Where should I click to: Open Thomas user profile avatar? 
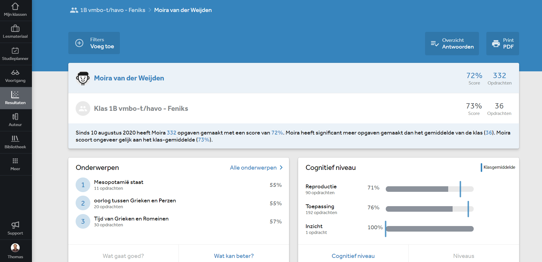click(x=15, y=248)
